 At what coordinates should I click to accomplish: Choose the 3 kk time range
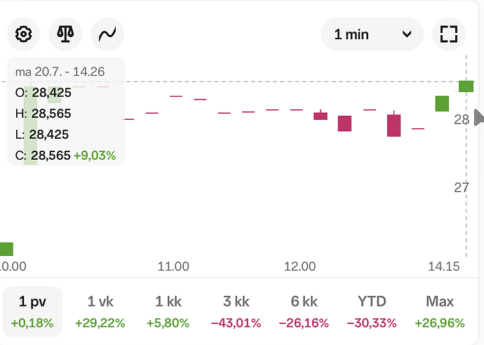(236, 311)
